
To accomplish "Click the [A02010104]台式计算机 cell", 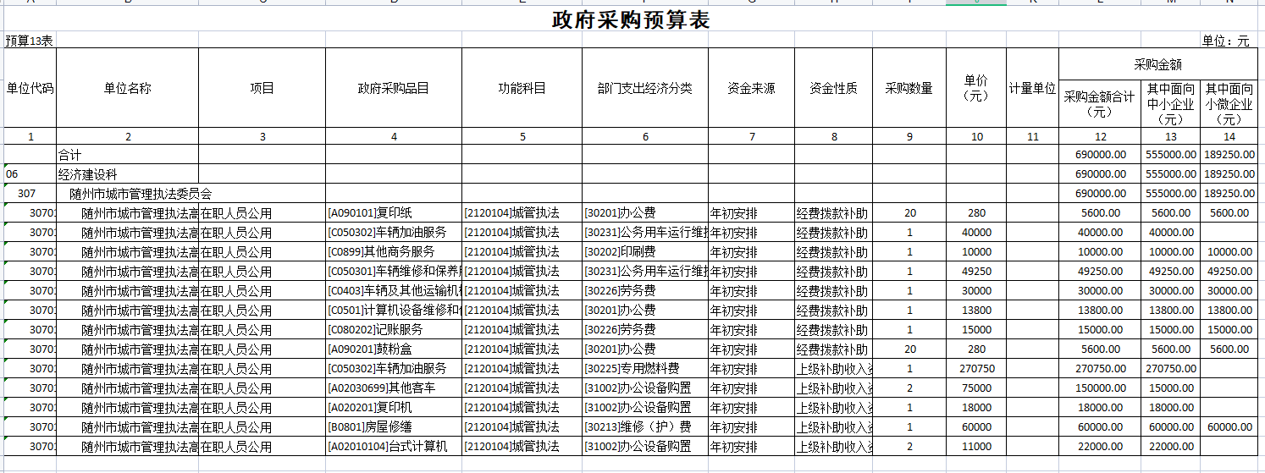I will point(394,447).
